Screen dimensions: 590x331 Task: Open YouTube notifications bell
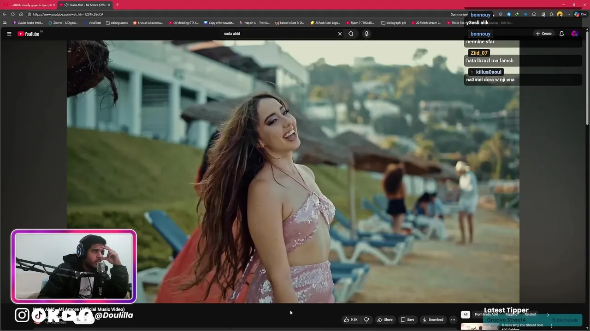[x=561, y=34]
